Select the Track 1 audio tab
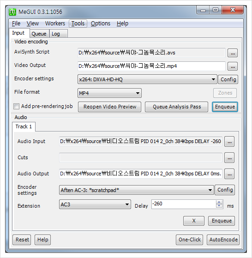Image resolution: width=252 pixels, height=258 pixels. (24, 127)
